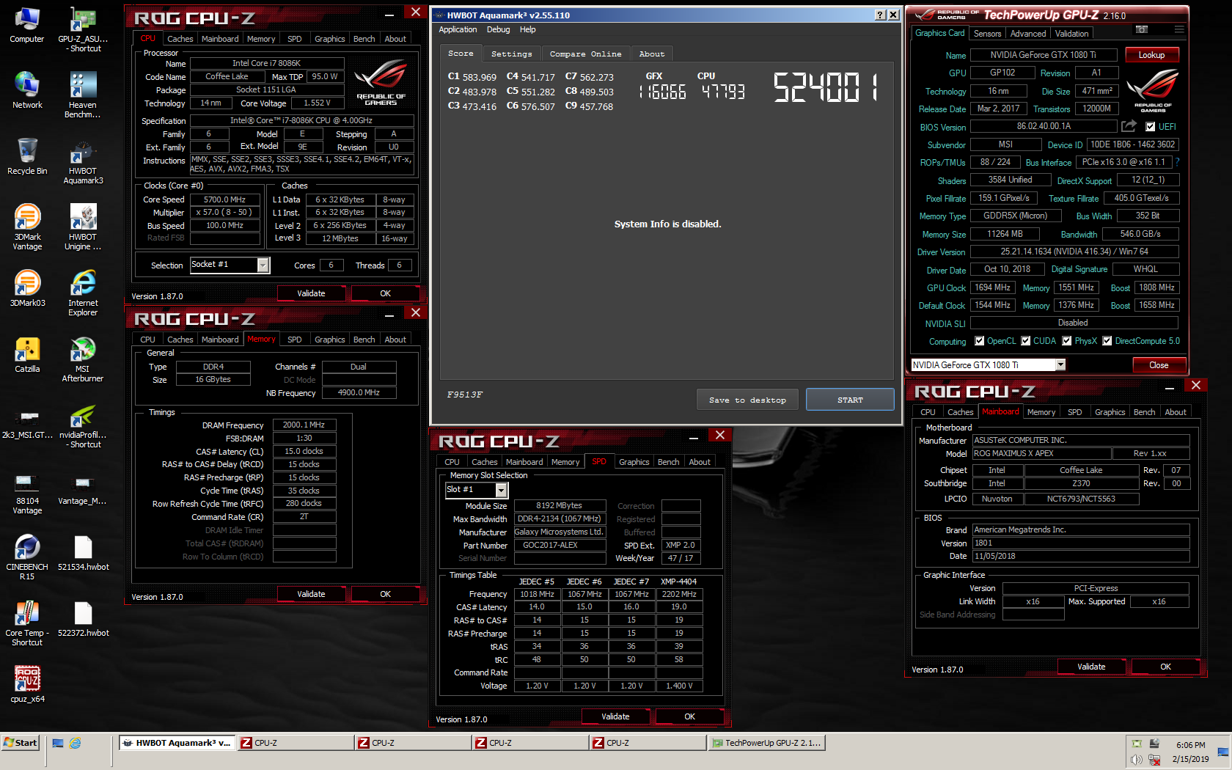Click Internet Explorer quick launch icon

coord(75,743)
